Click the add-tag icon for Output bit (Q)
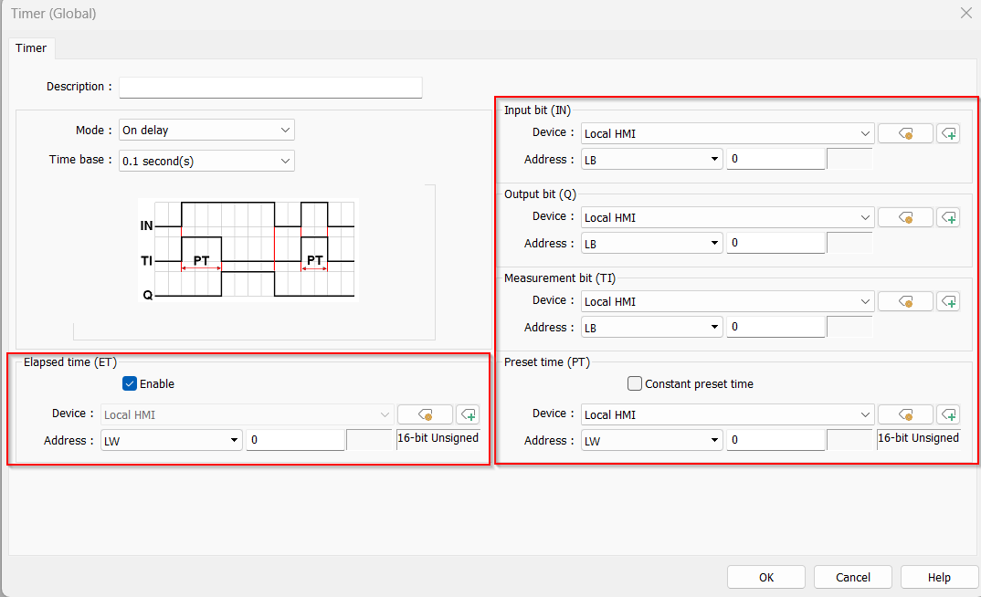Image resolution: width=981 pixels, height=597 pixels. click(x=948, y=217)
